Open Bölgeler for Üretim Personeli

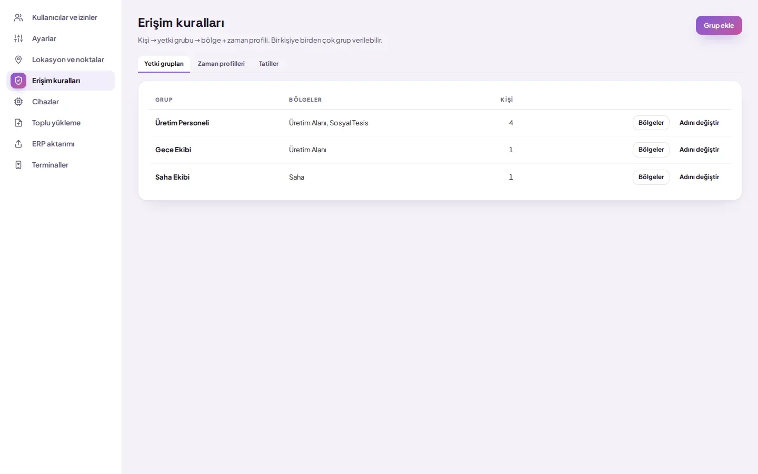point(651,123)
